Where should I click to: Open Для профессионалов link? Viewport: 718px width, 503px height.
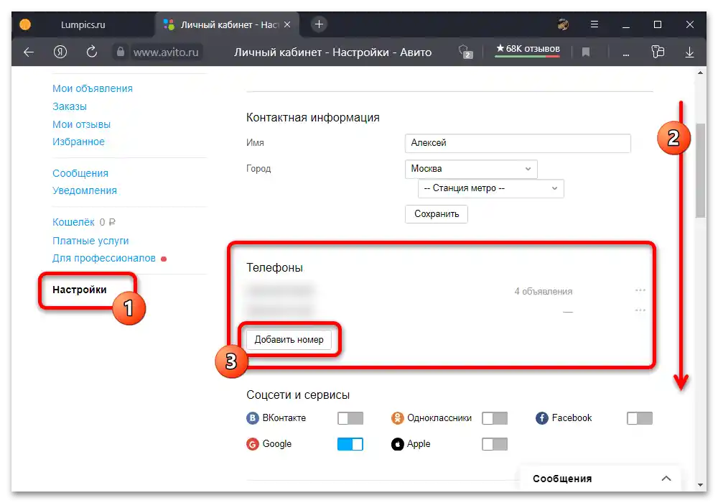coord(104,258)
